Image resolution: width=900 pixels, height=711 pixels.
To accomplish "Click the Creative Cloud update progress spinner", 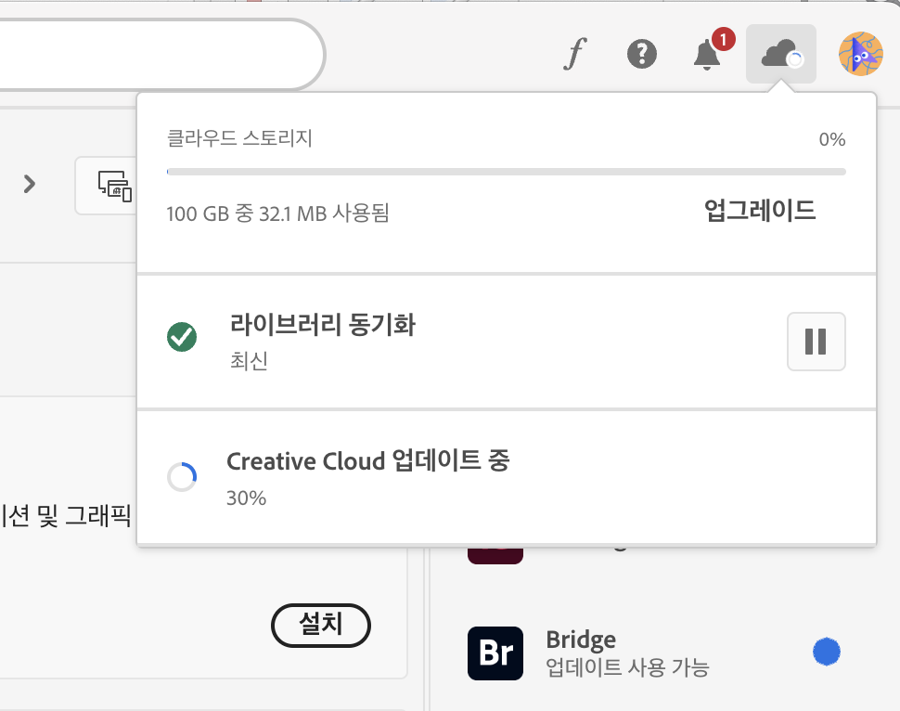I will (x=182, y=476).
